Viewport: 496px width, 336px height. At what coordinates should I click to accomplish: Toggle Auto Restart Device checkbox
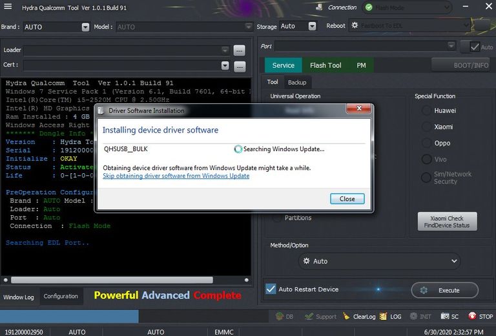pyautogui.click(x=271, y=289)
